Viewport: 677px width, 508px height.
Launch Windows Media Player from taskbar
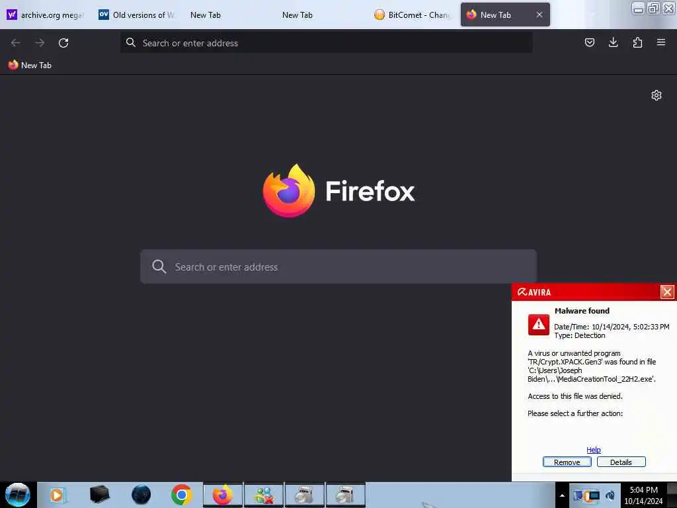[x=57, y=495]
